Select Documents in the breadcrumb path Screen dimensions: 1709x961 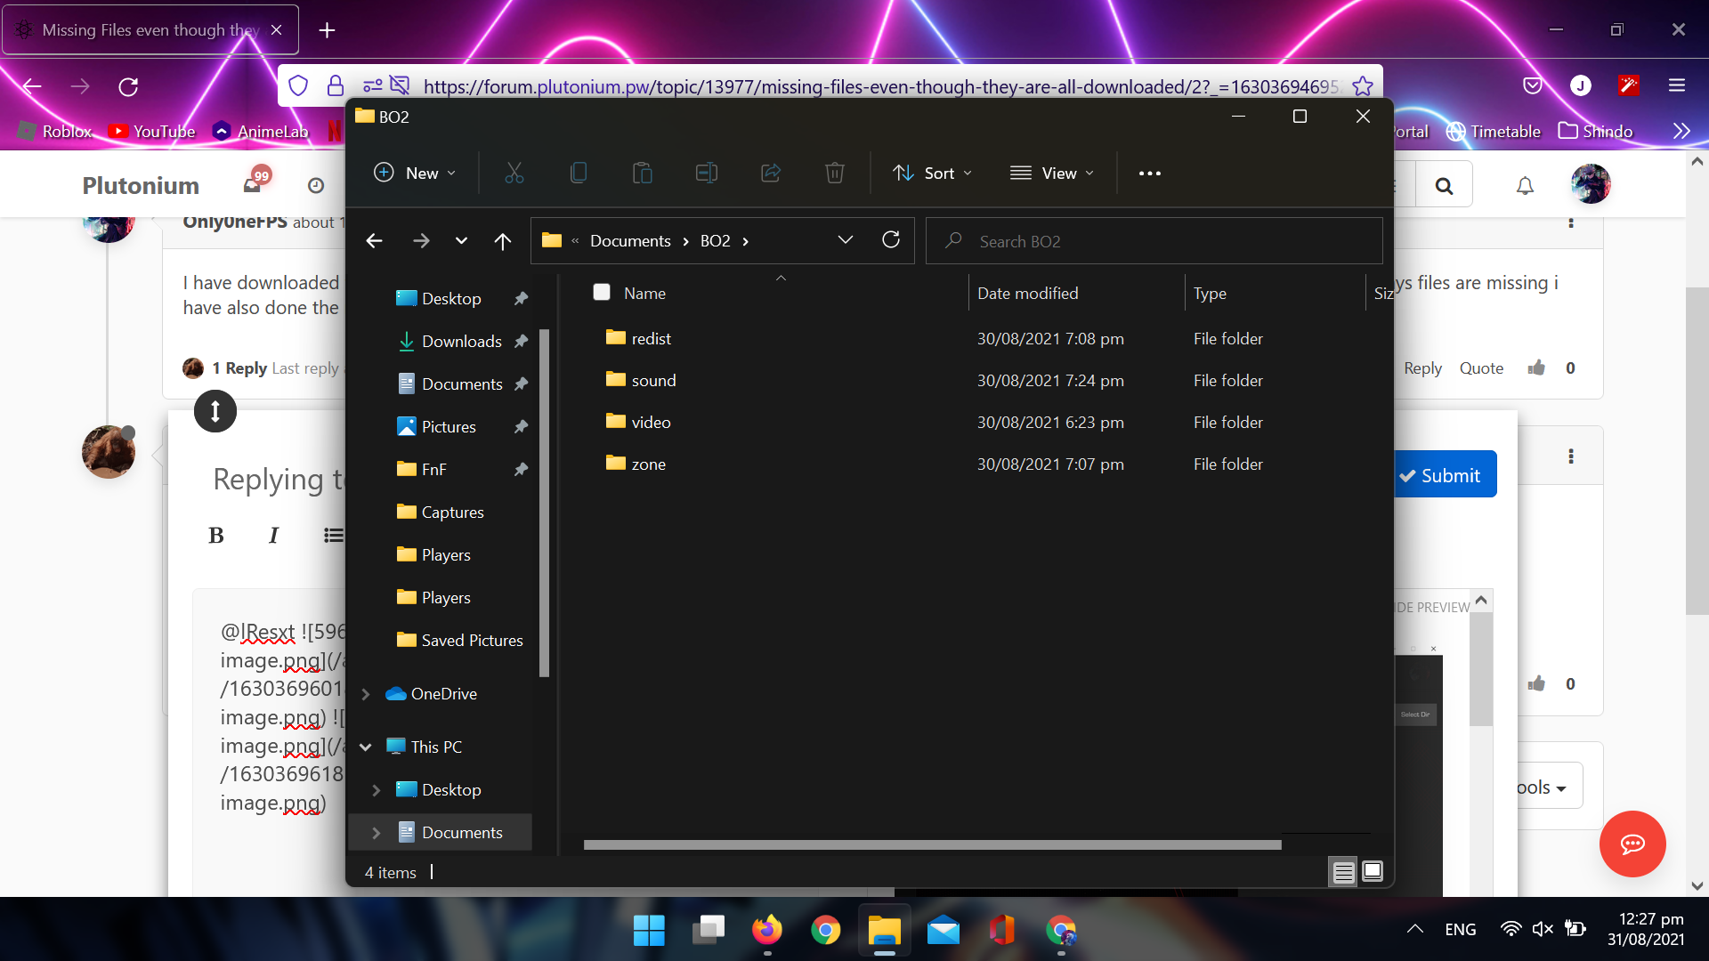pyautogui.click(x=630, y=241)
